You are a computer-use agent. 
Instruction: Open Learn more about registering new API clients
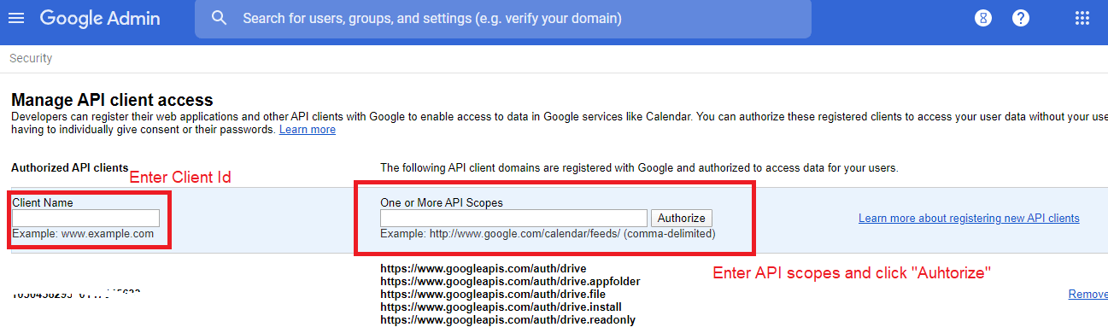coord(969,219)
